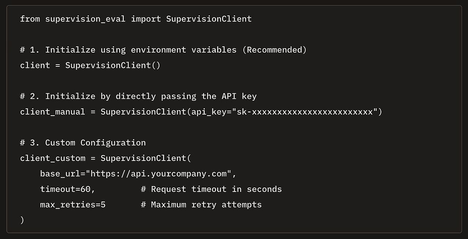Click the client_manual variable name

pos(52,112)
